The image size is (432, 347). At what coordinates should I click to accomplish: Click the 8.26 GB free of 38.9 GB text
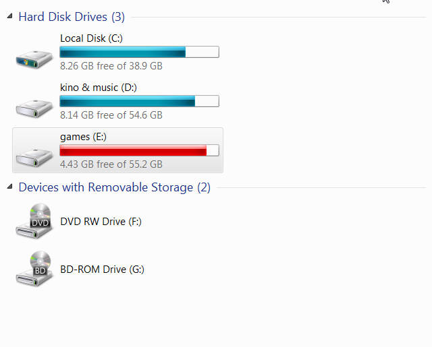111,66
